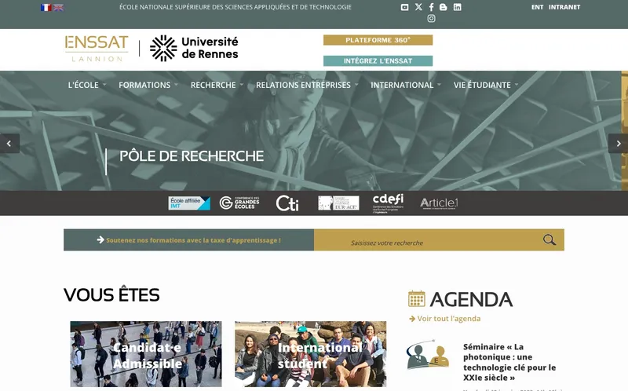Switch to English via UK flag
The image size is (628, 391).
tap(58, 7)
